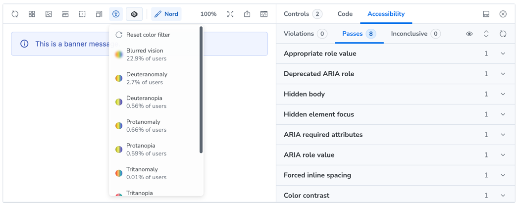Open the background image icon

point(49,14)
